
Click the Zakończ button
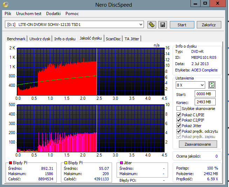coord(209,25)
